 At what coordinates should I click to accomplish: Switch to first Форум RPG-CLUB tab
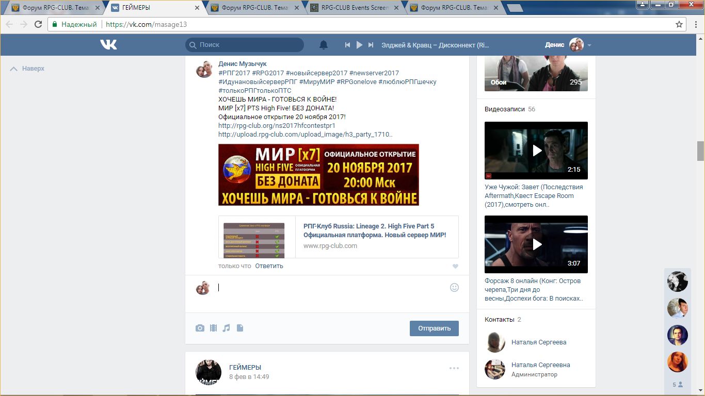55,8
